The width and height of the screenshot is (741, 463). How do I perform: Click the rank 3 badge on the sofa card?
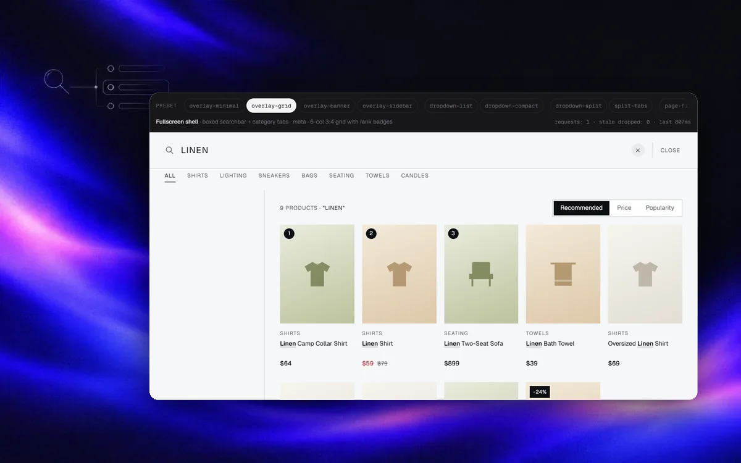point(453,233)
